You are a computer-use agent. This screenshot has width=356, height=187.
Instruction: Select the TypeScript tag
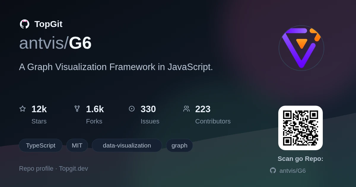pyautogui.click(x=41, y=145)
